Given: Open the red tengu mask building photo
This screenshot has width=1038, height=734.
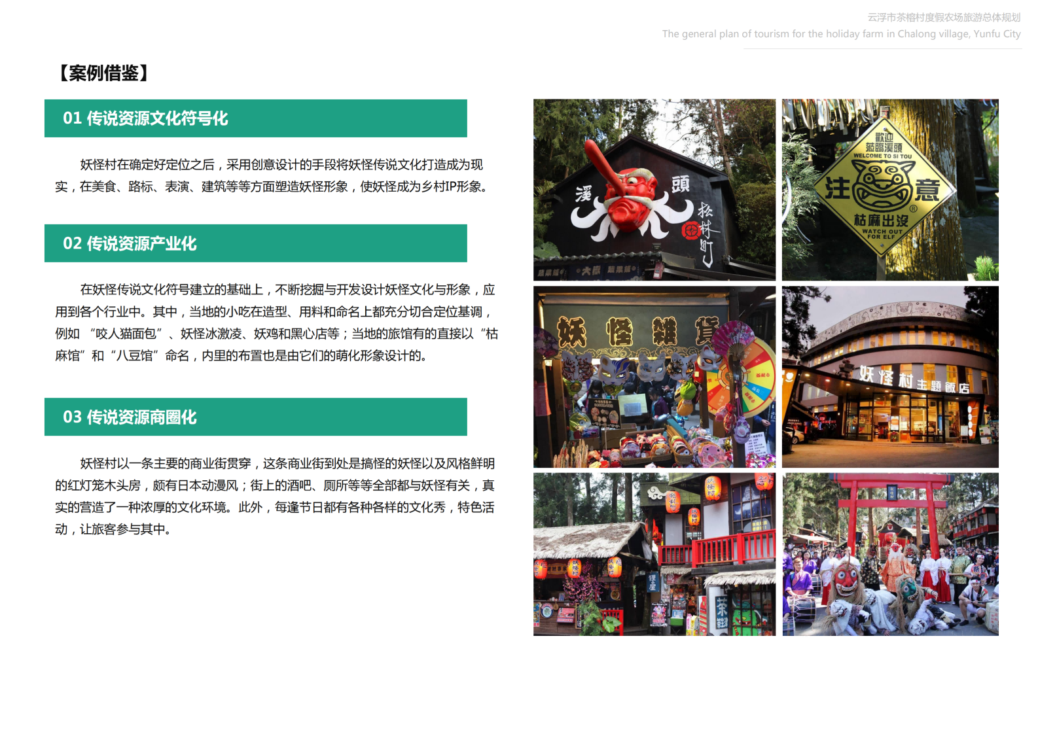Looking at the screenshot, I should [x=654, y=190].
